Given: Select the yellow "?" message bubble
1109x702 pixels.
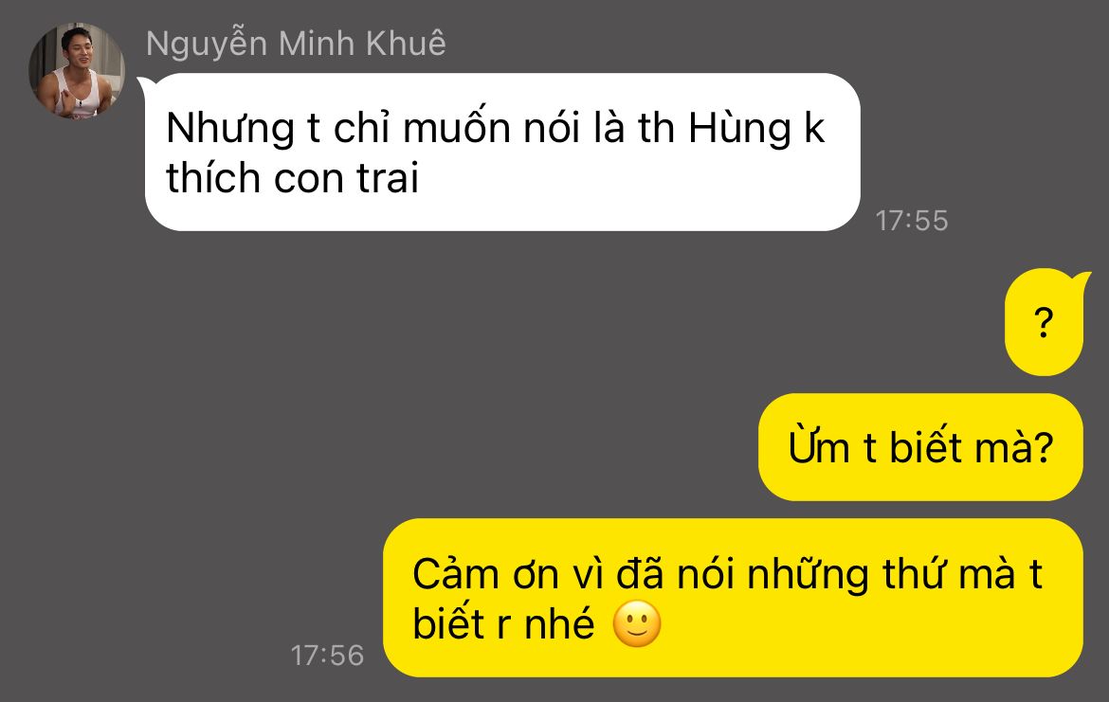Looking at the screenshot, I should point(1044,322).
